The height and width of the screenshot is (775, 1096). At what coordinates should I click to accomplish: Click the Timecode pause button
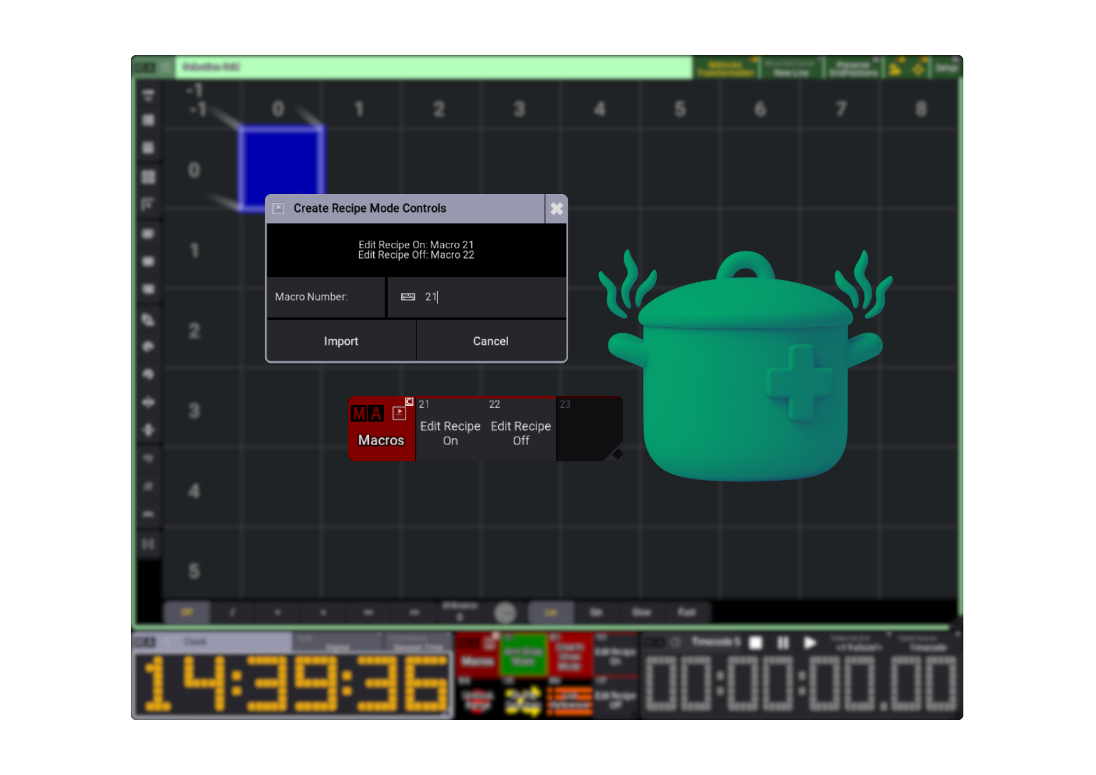pyautogui.click(x=783, y=642)
